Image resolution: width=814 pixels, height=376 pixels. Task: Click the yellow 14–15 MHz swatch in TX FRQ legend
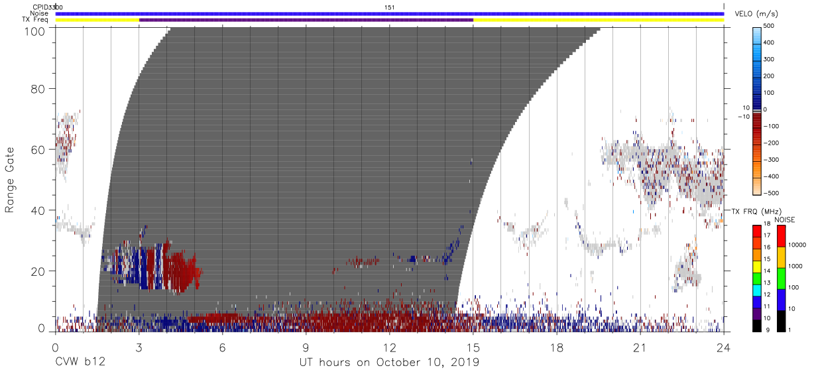758,265
